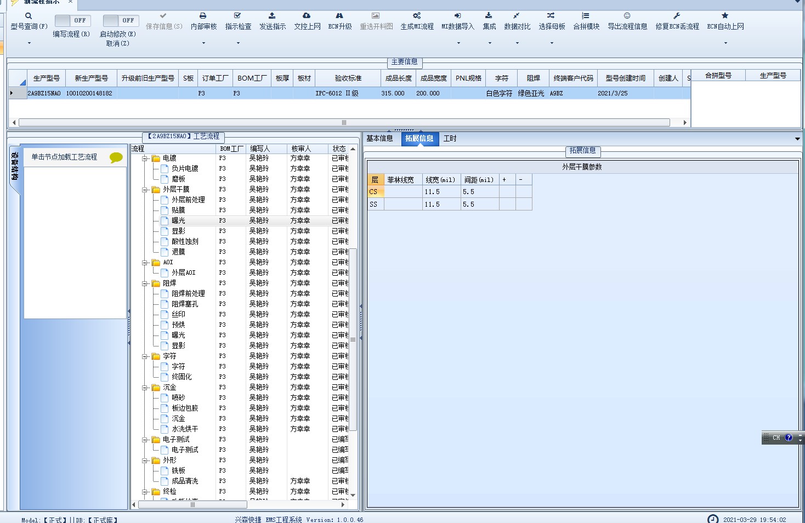This screenshot has height=523, width=805.
Task: Click the 验收标准 column header
Action: [348, 78]
